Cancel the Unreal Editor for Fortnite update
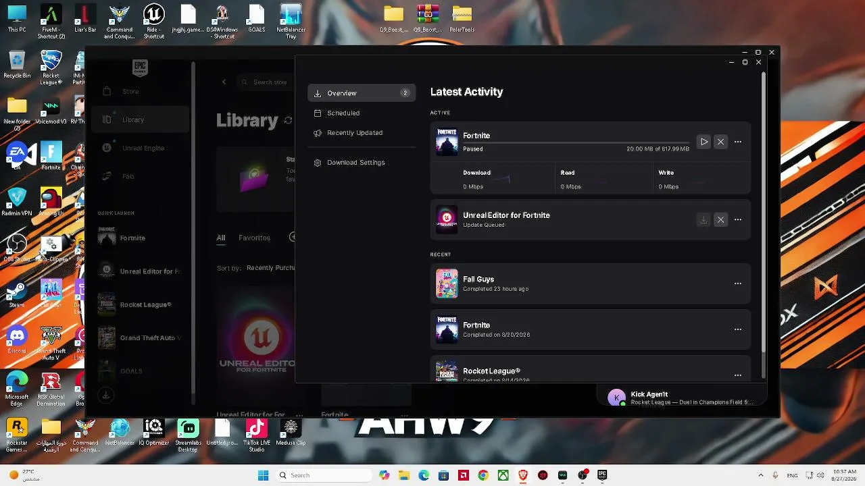 point(720,219)
